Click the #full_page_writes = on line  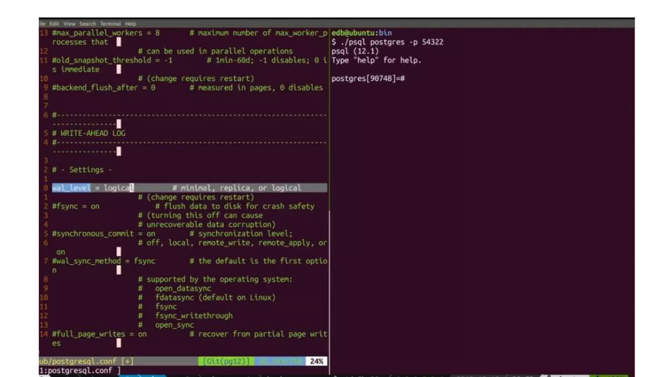[x=99, y=334]
